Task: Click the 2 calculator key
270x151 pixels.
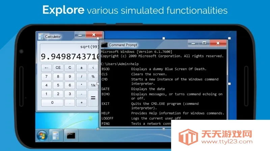Action: coord(58,94)
